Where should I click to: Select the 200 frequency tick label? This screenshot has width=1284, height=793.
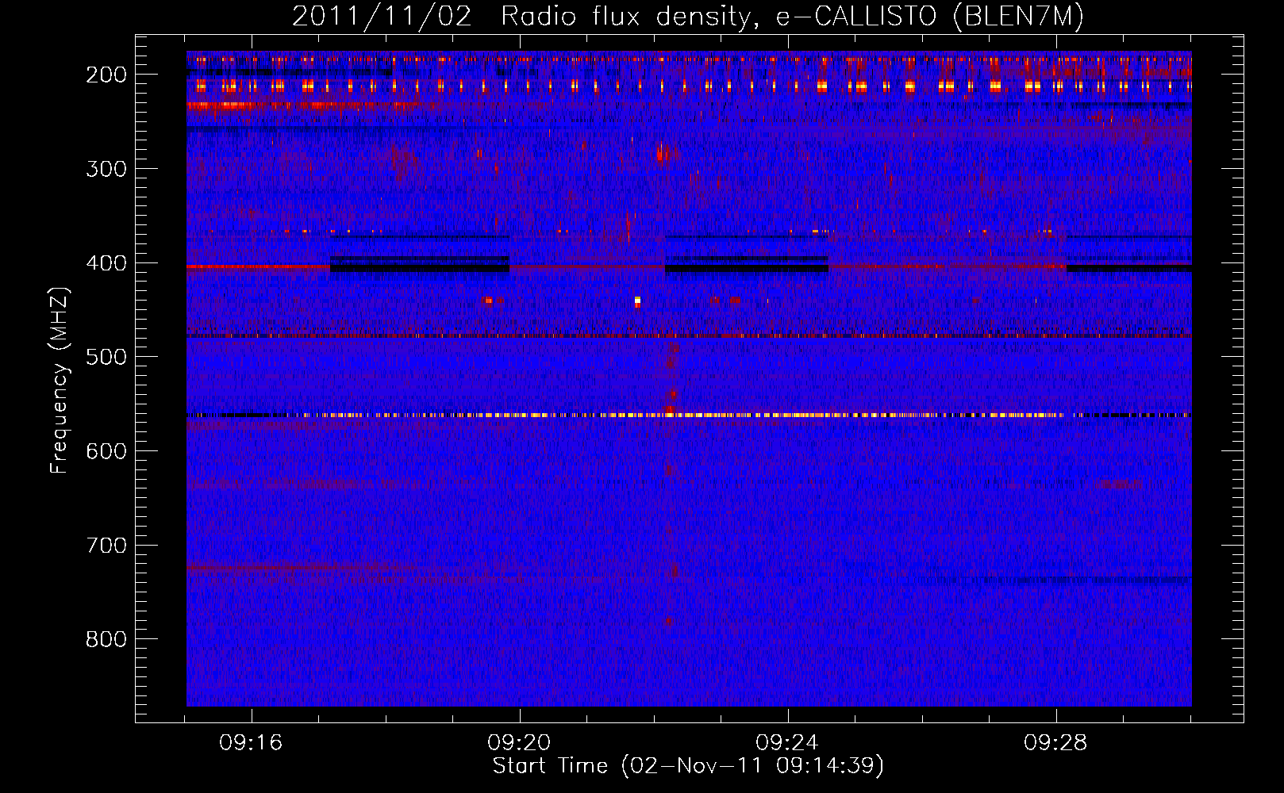[x=106, y=75]
